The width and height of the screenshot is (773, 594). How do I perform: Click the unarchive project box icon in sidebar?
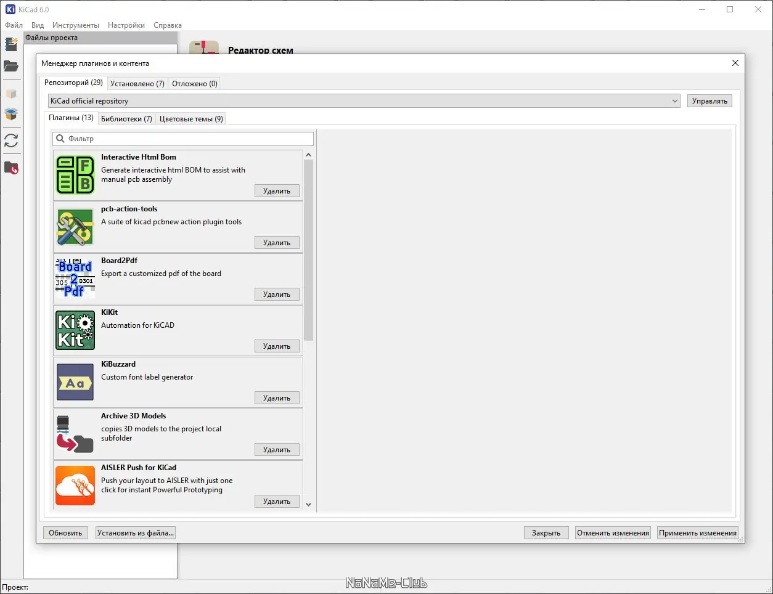click(11, 114)
